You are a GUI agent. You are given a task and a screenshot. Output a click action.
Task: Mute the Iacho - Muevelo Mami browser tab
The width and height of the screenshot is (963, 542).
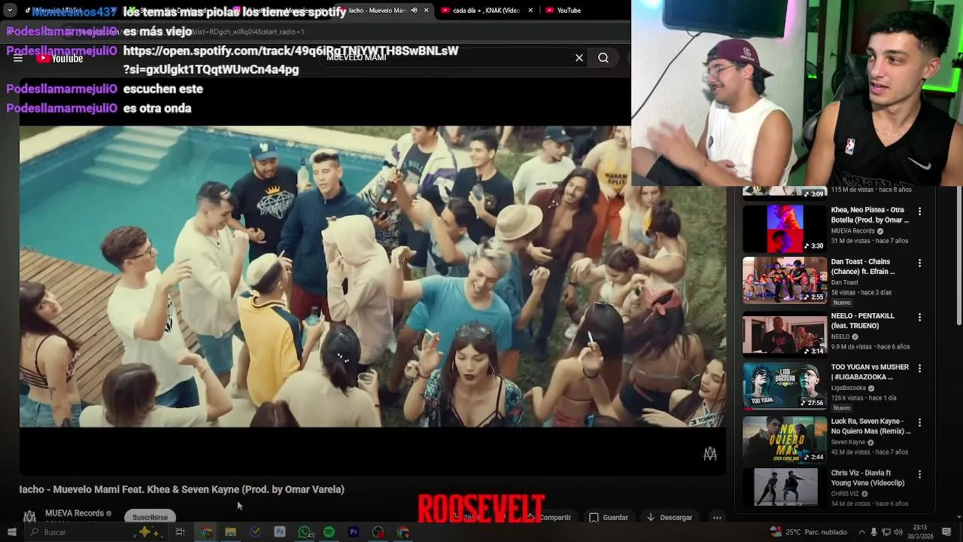pyautogui.click(x=414, y=11)
